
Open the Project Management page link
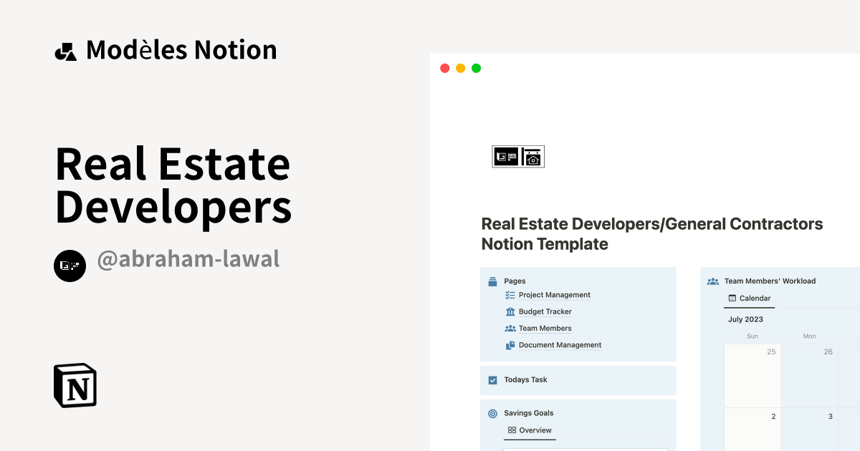tap(555, 295)
